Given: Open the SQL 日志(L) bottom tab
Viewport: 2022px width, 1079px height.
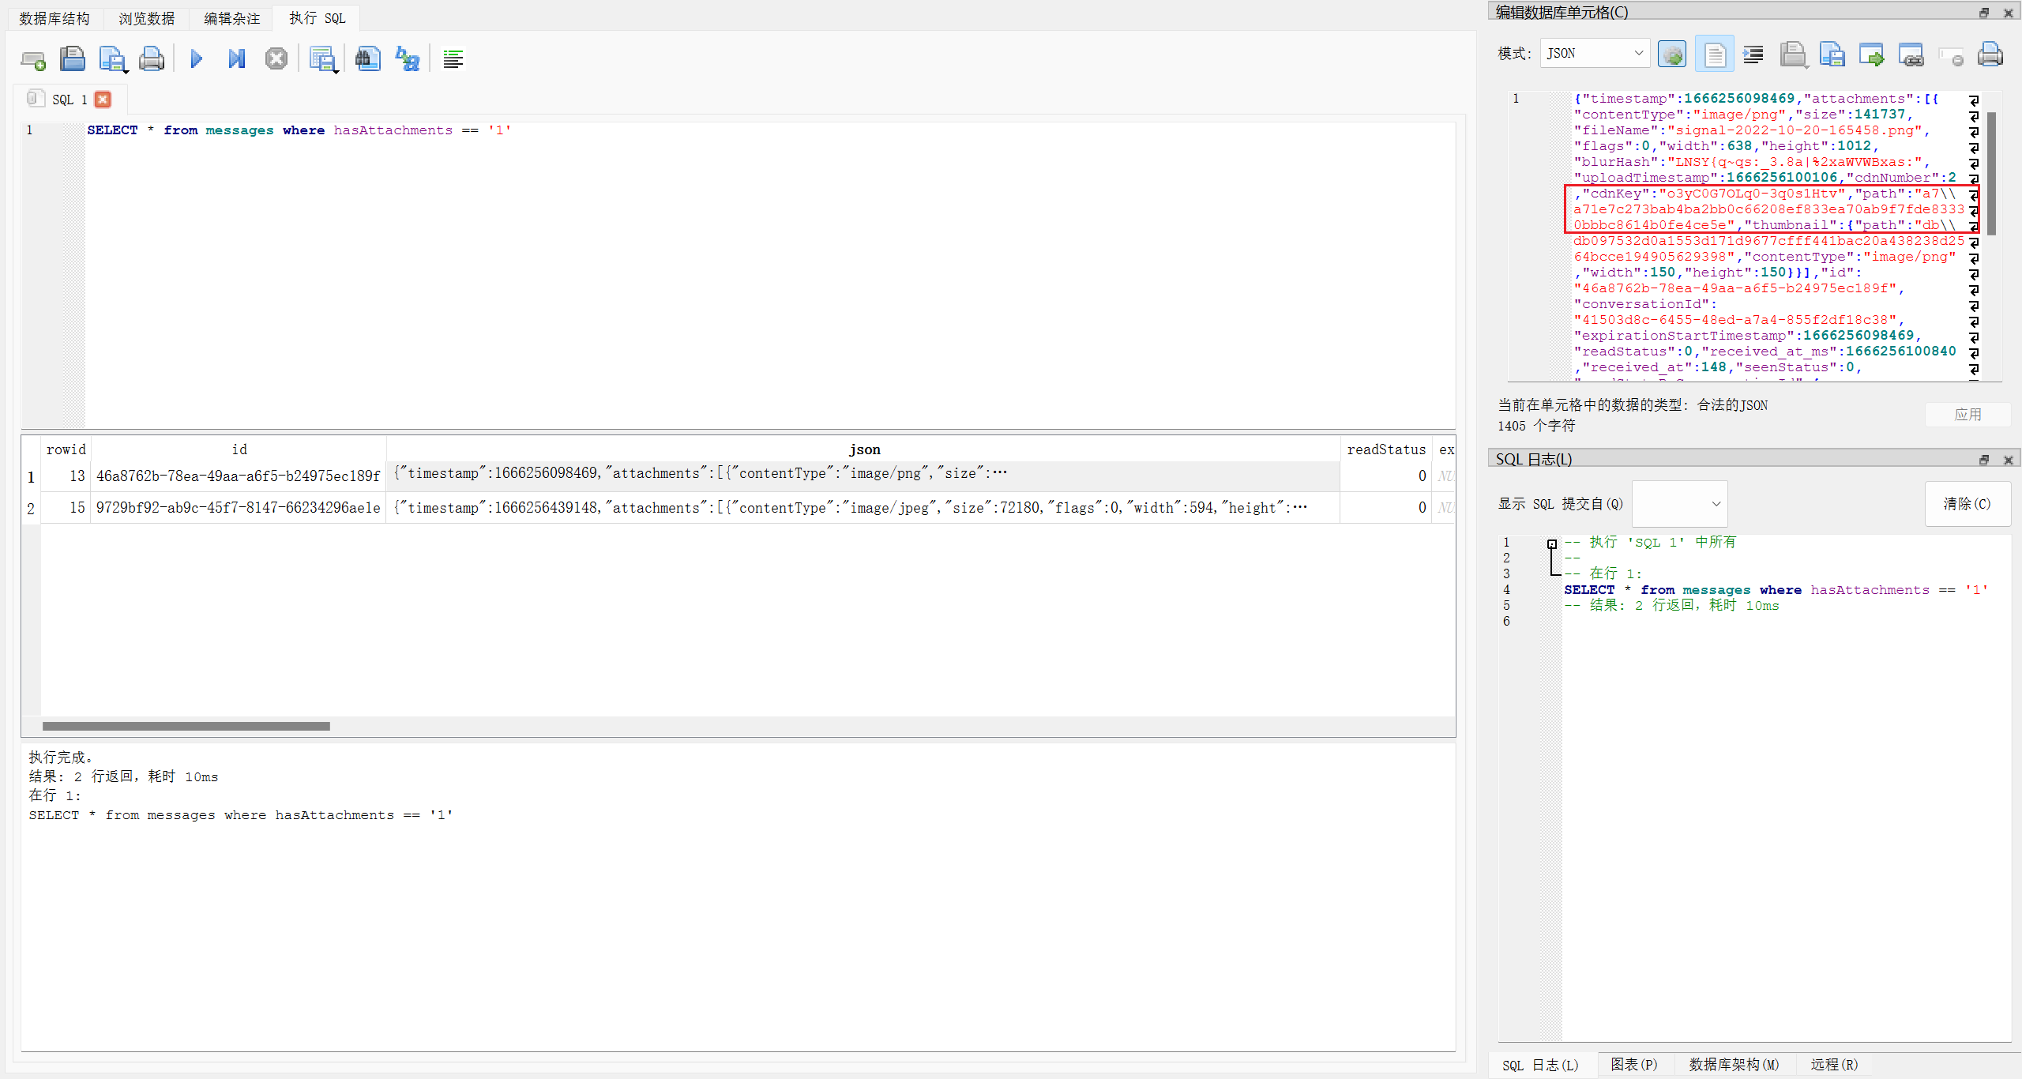Looking at the screenshot, I should 1540,1065.
